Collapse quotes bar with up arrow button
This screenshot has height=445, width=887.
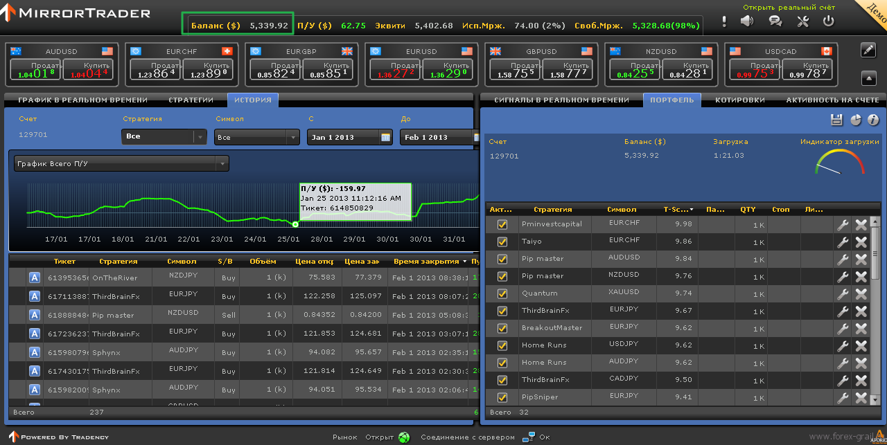(x=868, y=78)
